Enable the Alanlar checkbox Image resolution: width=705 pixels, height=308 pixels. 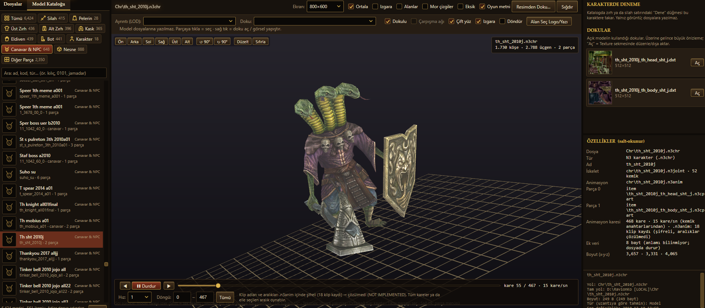tap(399, 7)
